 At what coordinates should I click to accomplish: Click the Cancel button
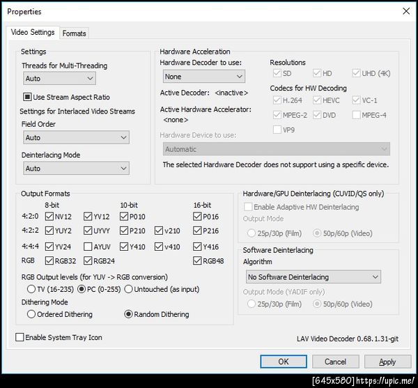tap(335, 362)
